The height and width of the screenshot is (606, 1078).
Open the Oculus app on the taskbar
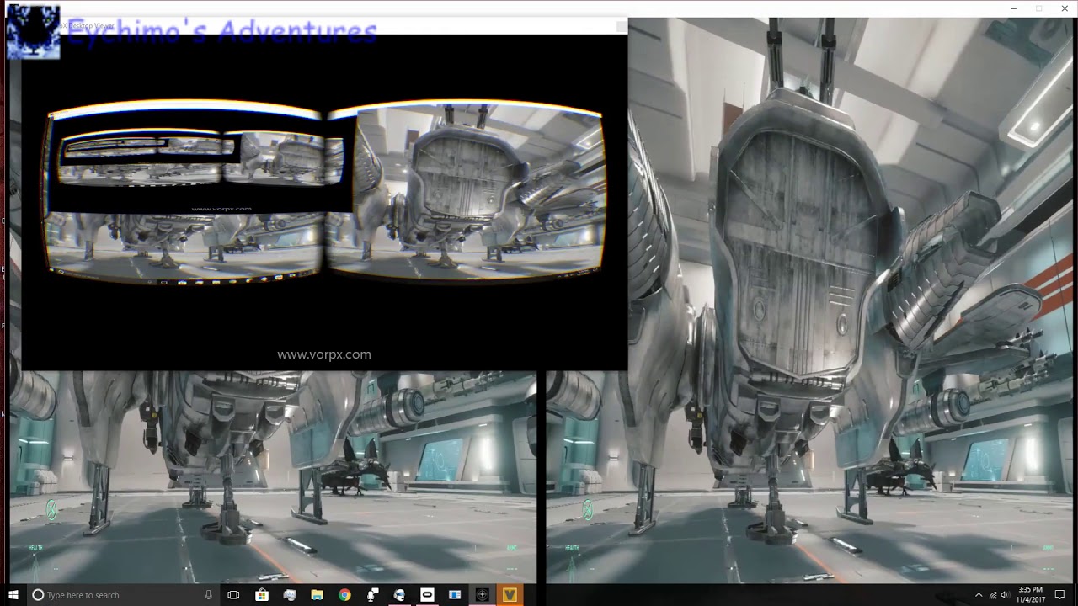(x=427, y=595)
